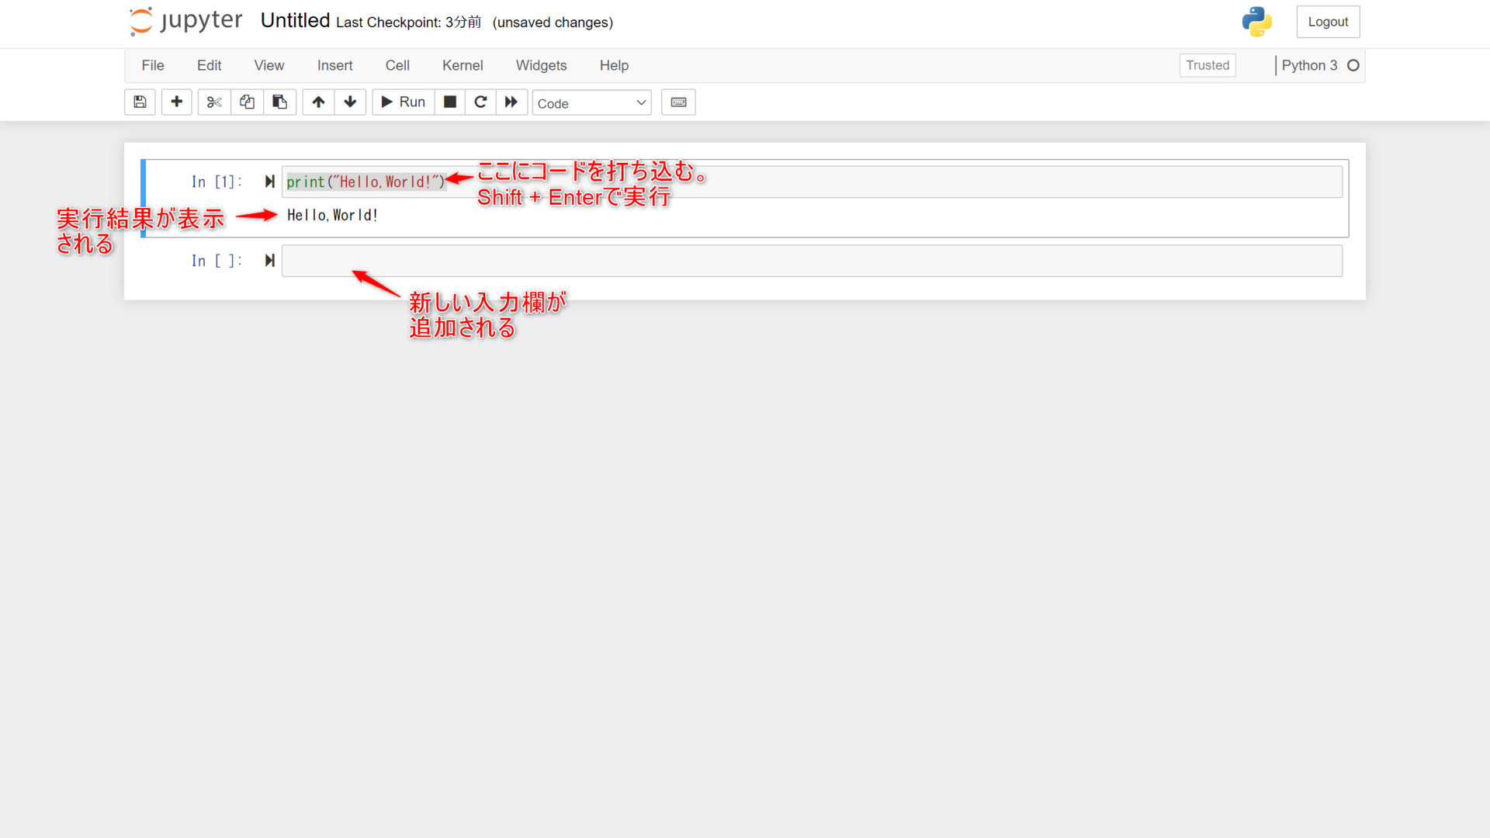Move selected cell down
Viewport: 1490px width, 838px height.
[350, 102]
